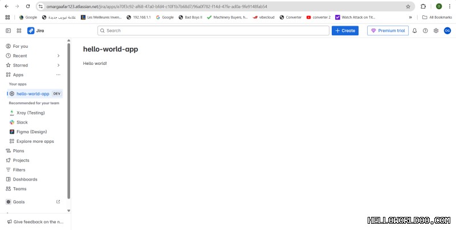
Task: Show more bookmarks with the double chevron
Action: (x=410, y=18)
